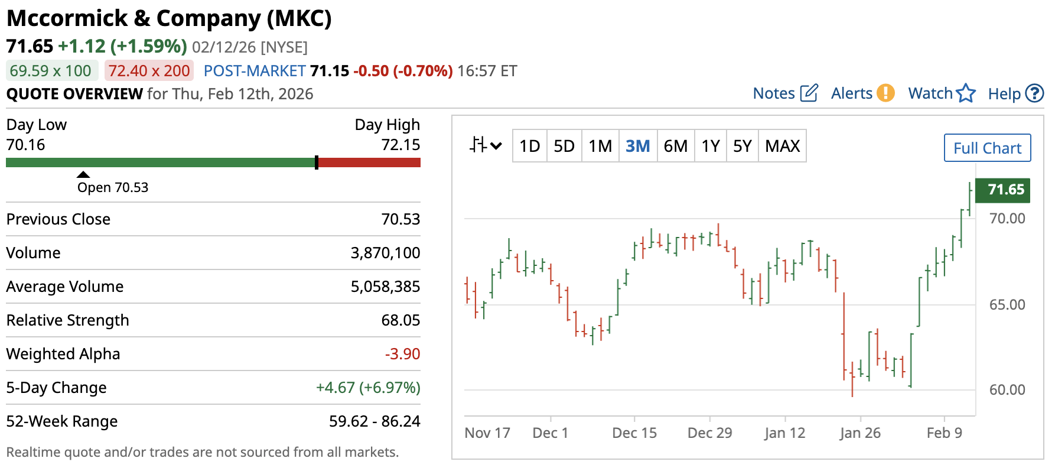
Task: Click the Notes link text
Action: [x=774, y=93]
